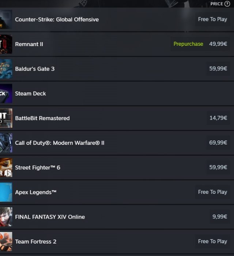Open the Call of Duty thumbnail image
The height and width of the screenshot is (256, 234).
[6, 143]
